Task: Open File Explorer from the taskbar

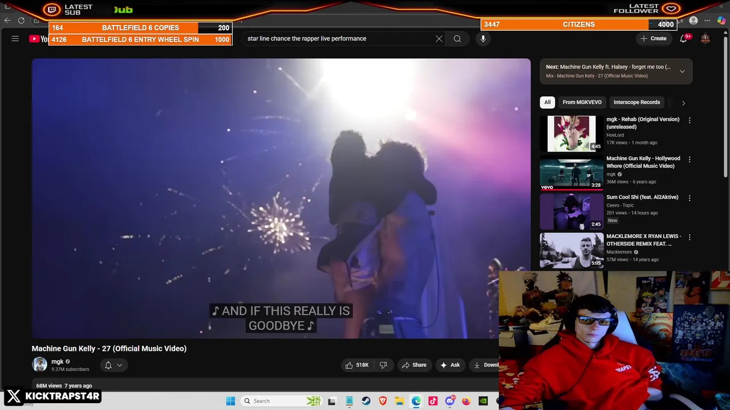Action: pos(399,401)
